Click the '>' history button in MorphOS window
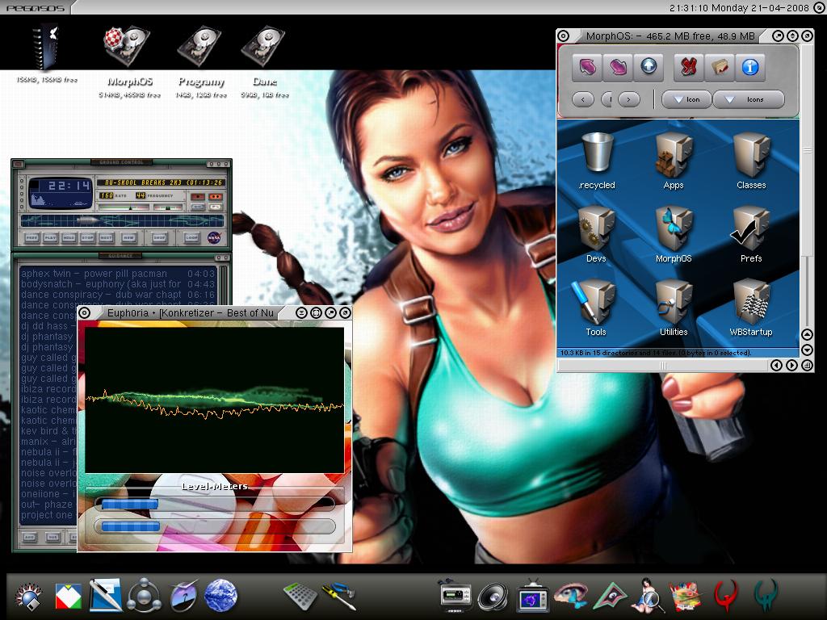Screen dimensions: 827x620 tap(628, 99)
